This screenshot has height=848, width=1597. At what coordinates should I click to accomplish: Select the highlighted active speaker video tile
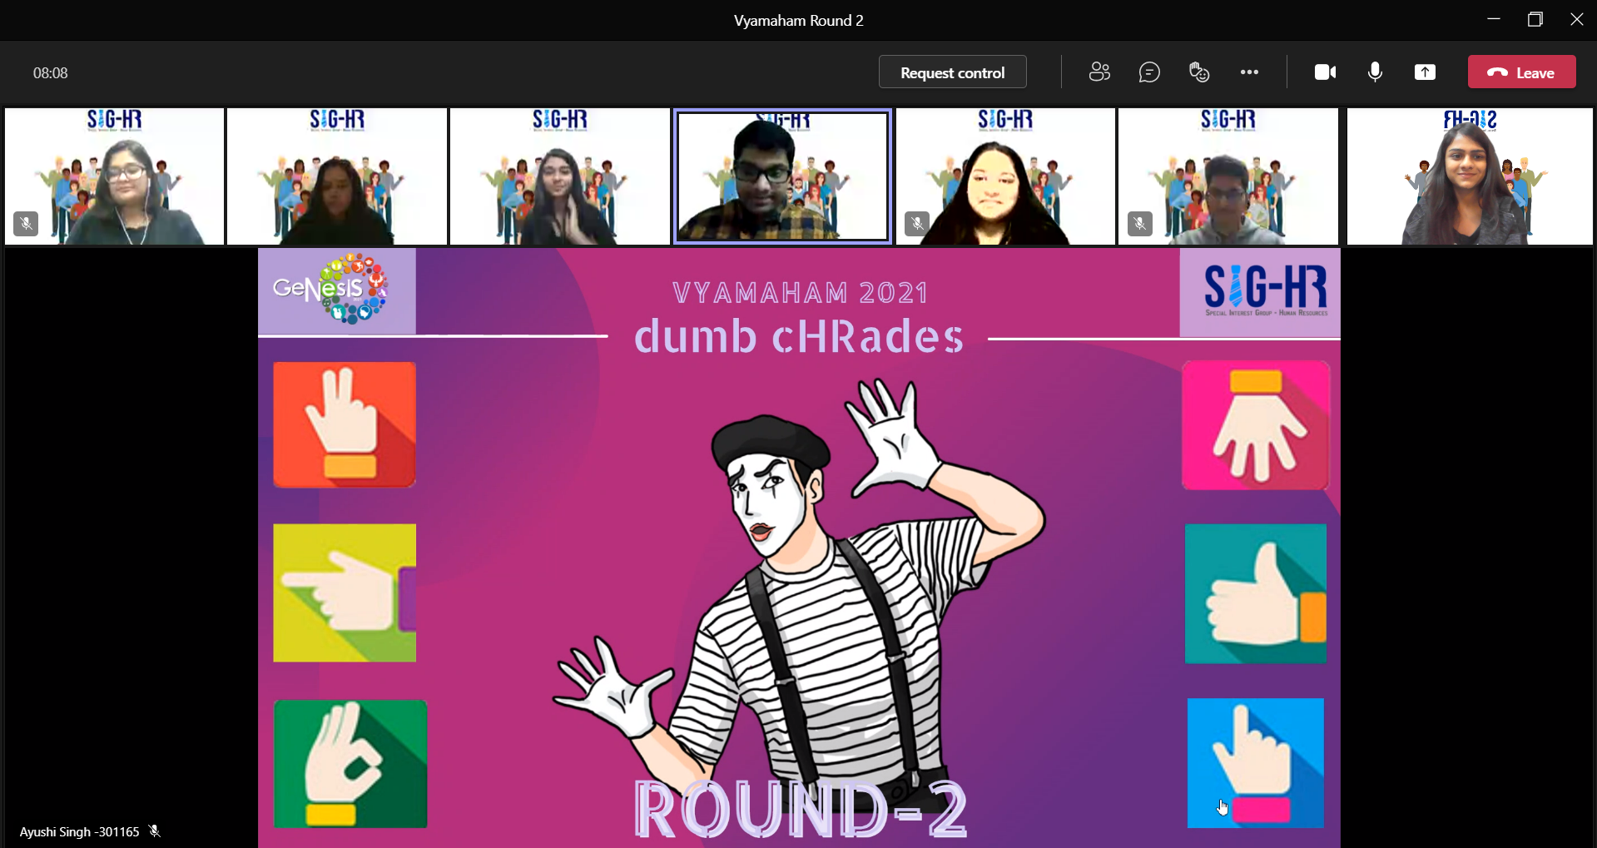(782, 176)
